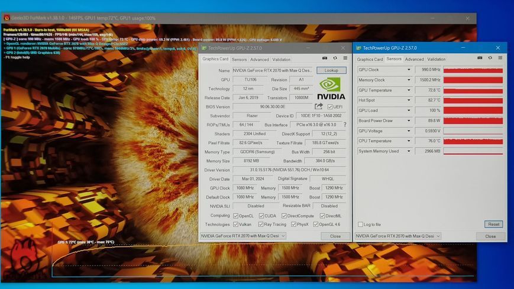Click the BIOS Version value field

[273, 107]
